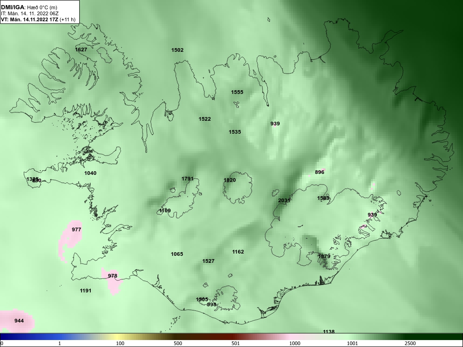Viewport: 463px width, 347px height.
Task: Click the map value 1791
Action: pos(188,179)
